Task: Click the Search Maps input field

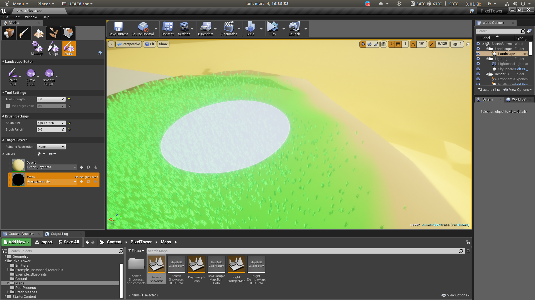Action: (305, 251)
